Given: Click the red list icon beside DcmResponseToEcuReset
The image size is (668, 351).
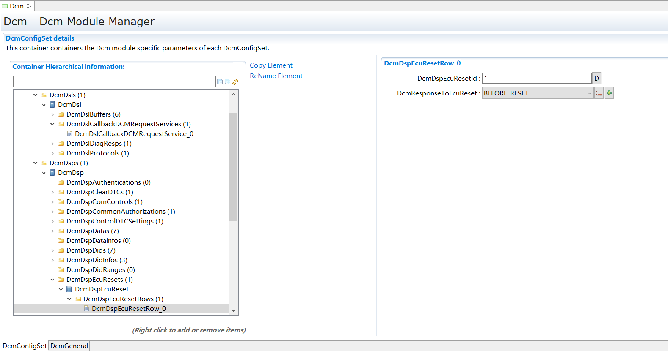Looking at the screenshot, I should point(599,93).
